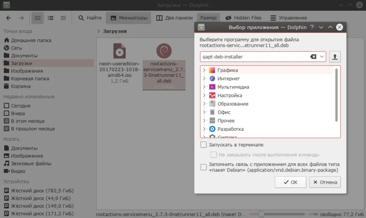Click the Загрузки breadcrumb path
This screenshot has height=218, width=366.
point(115,31)
